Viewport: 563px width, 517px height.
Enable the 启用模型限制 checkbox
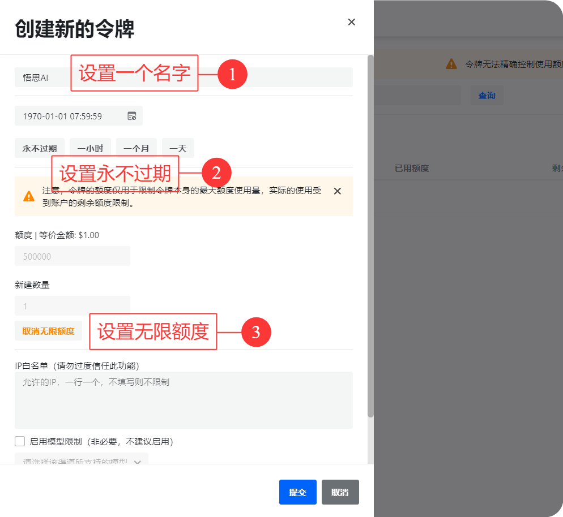[20, 441]
